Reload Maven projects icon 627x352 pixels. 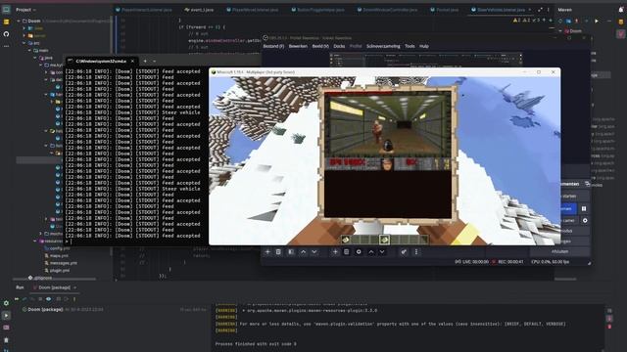tap(560, 21)
